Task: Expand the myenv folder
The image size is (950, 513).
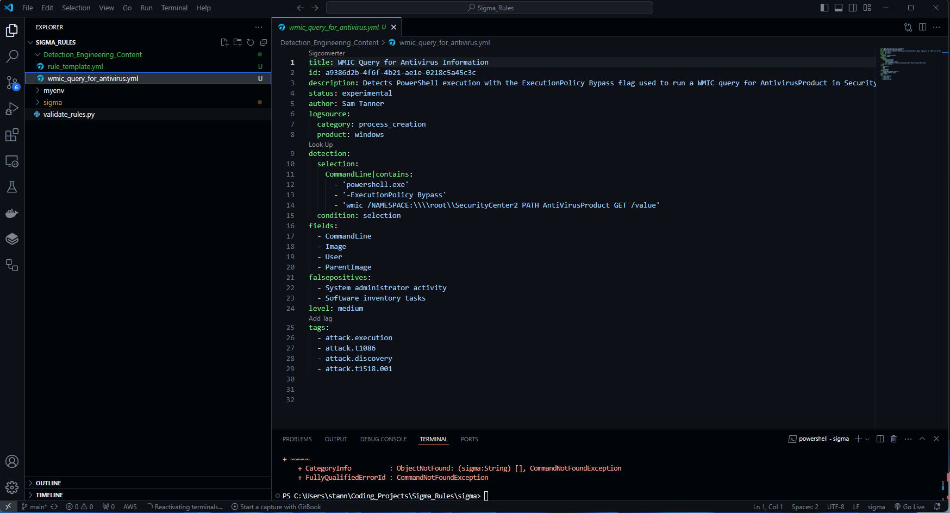Action: tap(54, 91)
